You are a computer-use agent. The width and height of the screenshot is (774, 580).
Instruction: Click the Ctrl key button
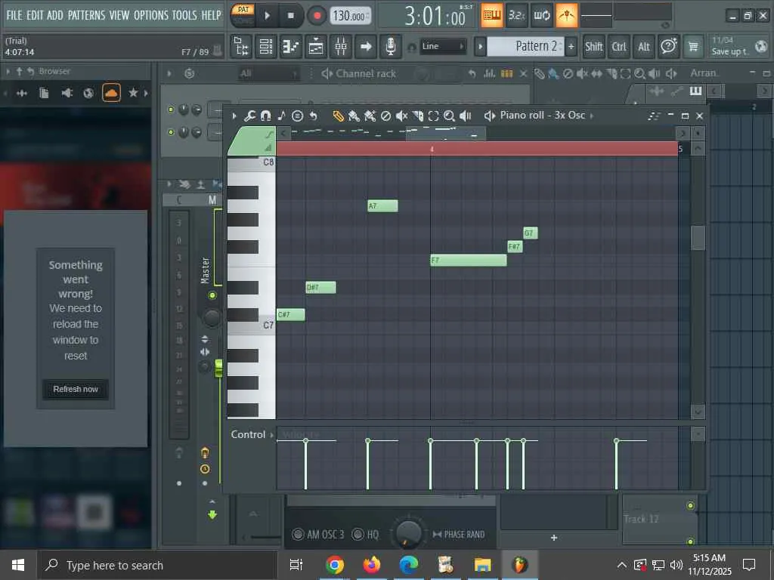tap(618, 47)
